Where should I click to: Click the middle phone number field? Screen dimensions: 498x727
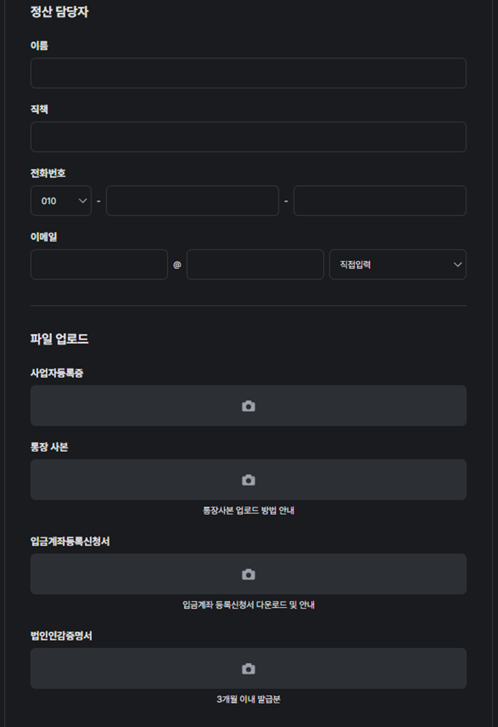point(192,201)
